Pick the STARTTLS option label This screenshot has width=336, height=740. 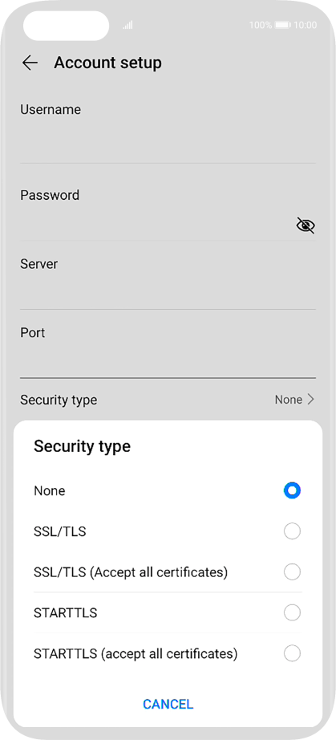tap(66, 613)
